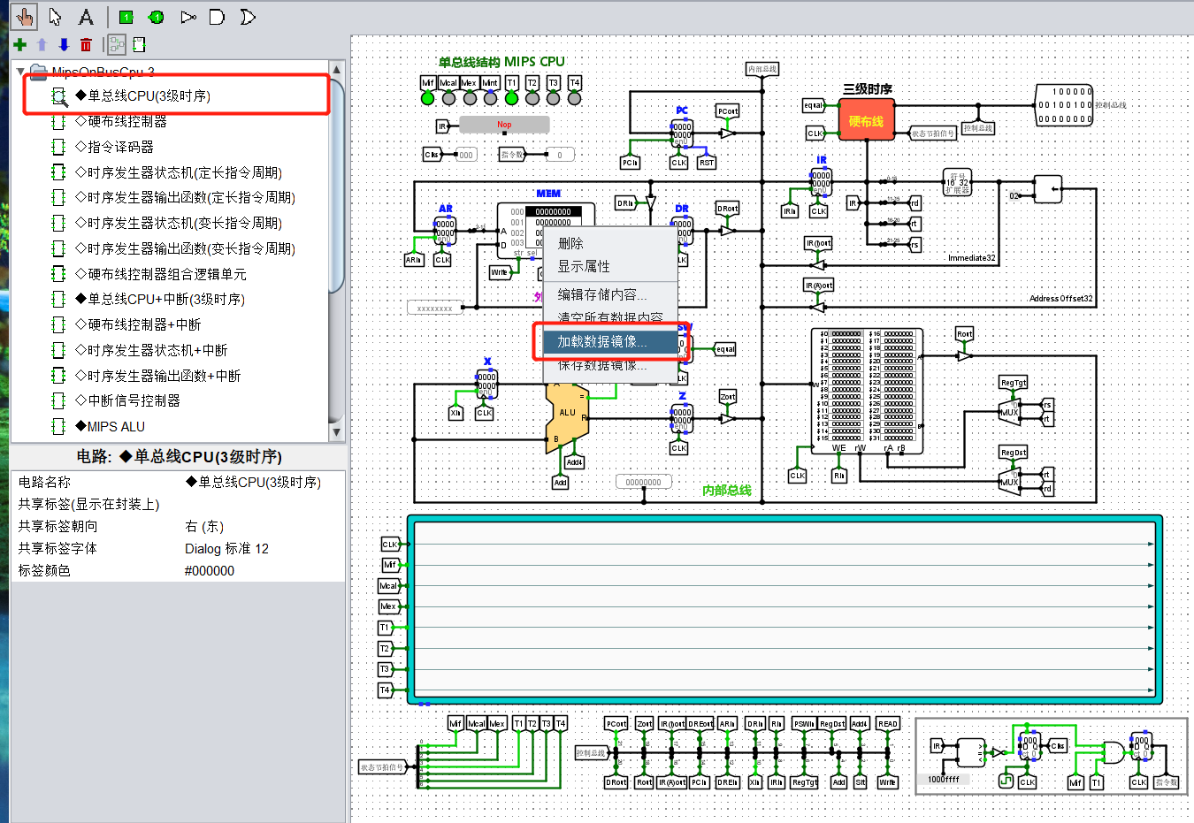The height and width of the screenshot is (823, 1194).
Task: Click the MipsOnBusCpu 3 folder icon
Action: pos(39,72)
